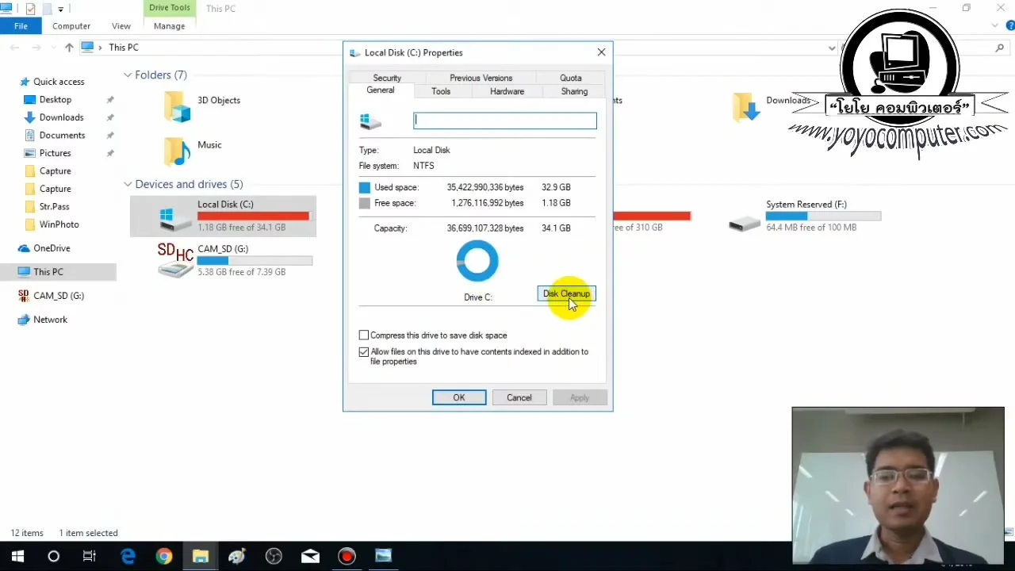Image resolution: width=1015 pixels, height=571 pixels.
Task: Collapse the Devices and drives (5) group
Action: tap(128, 184)
